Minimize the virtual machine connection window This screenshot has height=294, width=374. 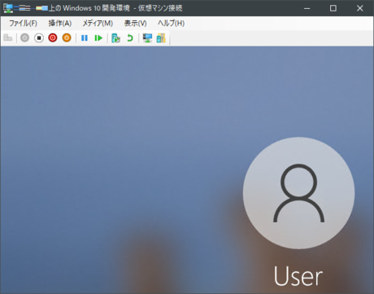point(307,8)
